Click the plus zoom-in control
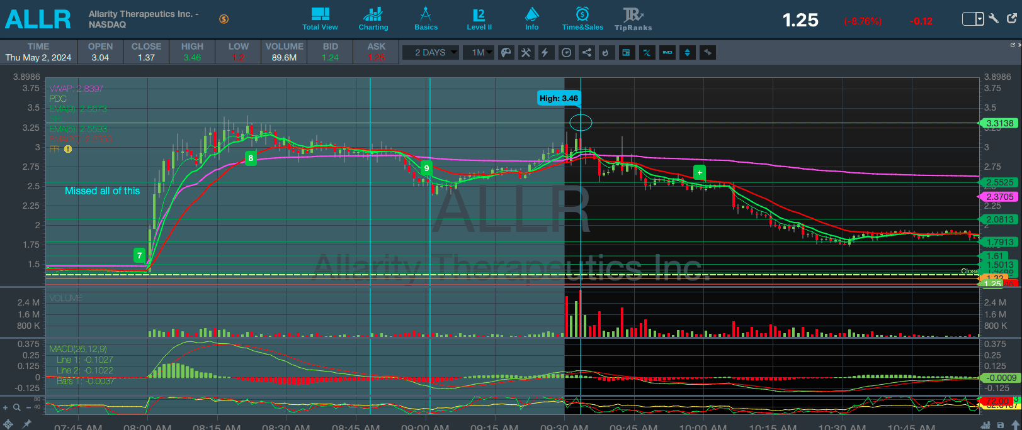The image size is (1022, 430). (x=6, y=407)
